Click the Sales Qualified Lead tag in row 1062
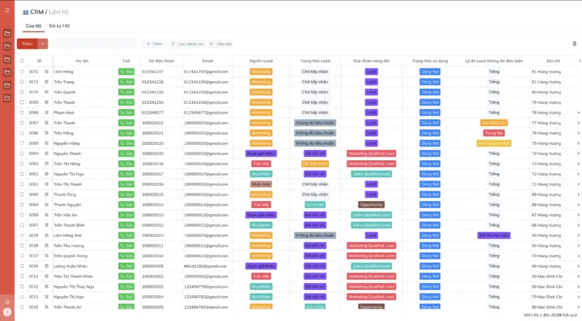Image resolution: width=582 pixels, height=321 pixels. [x=371, y=174]
